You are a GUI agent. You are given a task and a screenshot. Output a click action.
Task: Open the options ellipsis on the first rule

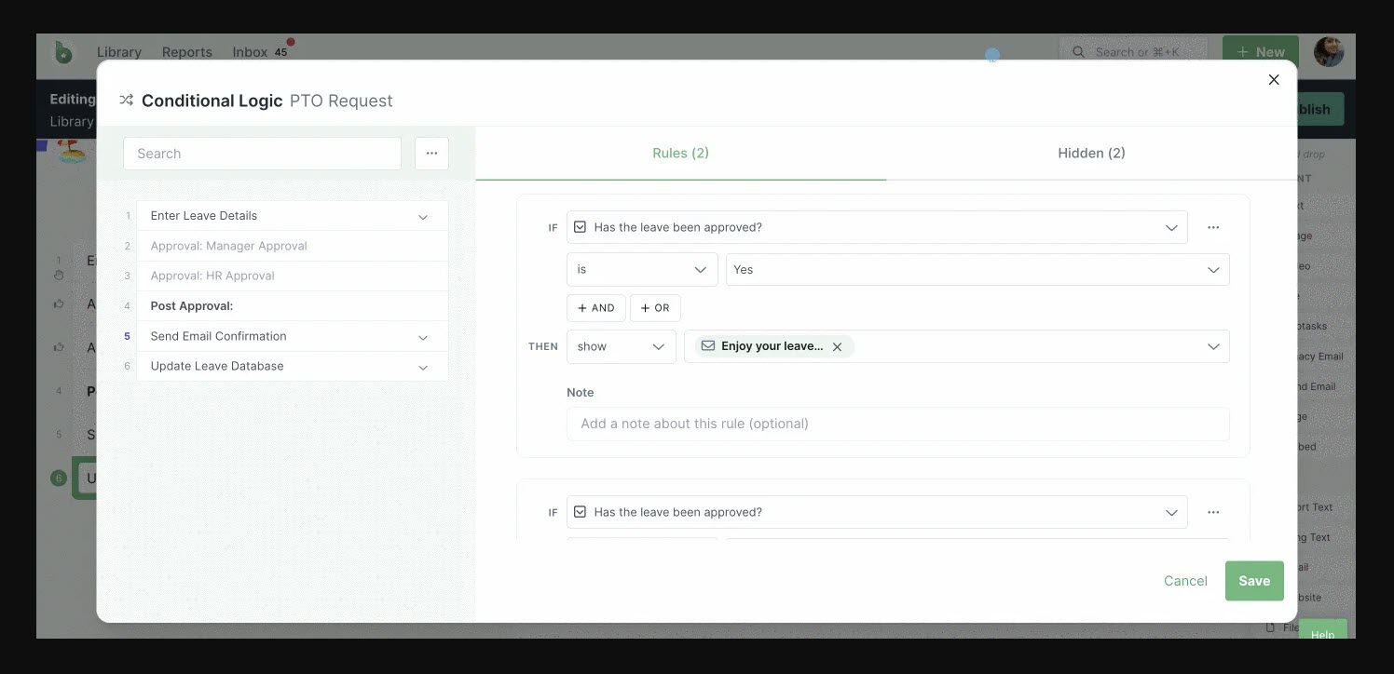click(x=1214, y=226)
